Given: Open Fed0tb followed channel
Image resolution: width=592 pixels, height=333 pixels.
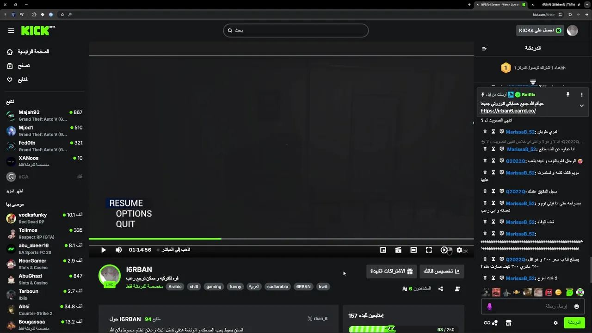Looking at the screenshot, I should coord(44,146).
